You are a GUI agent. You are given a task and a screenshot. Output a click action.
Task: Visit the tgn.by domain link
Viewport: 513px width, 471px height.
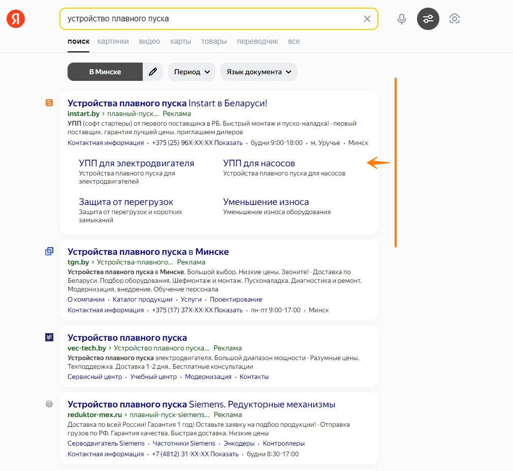(78, 262)
